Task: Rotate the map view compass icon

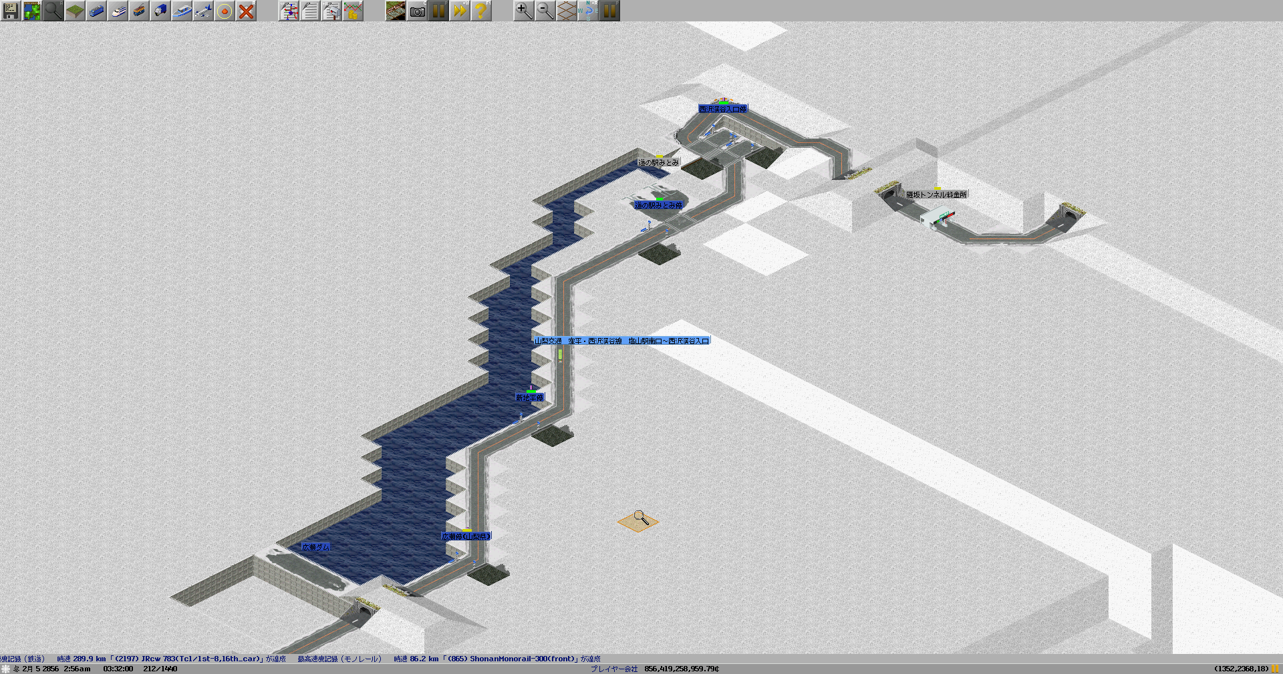Action: tap(588, 11)
